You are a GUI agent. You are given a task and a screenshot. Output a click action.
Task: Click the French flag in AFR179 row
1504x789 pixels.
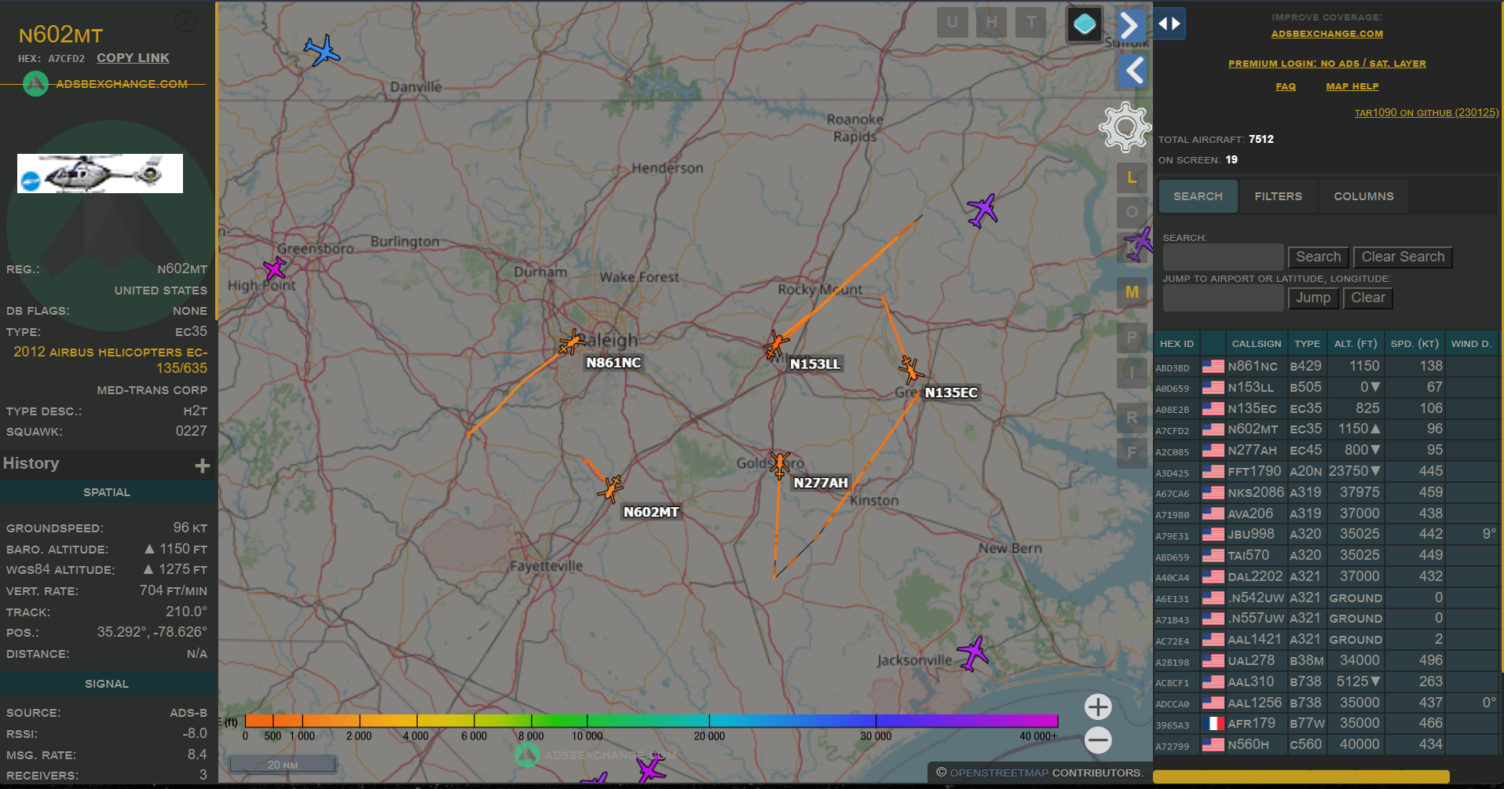(1213, 724)
